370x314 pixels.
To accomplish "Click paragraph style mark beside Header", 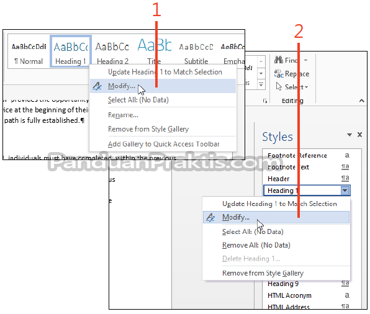I will tap(345, 178).
